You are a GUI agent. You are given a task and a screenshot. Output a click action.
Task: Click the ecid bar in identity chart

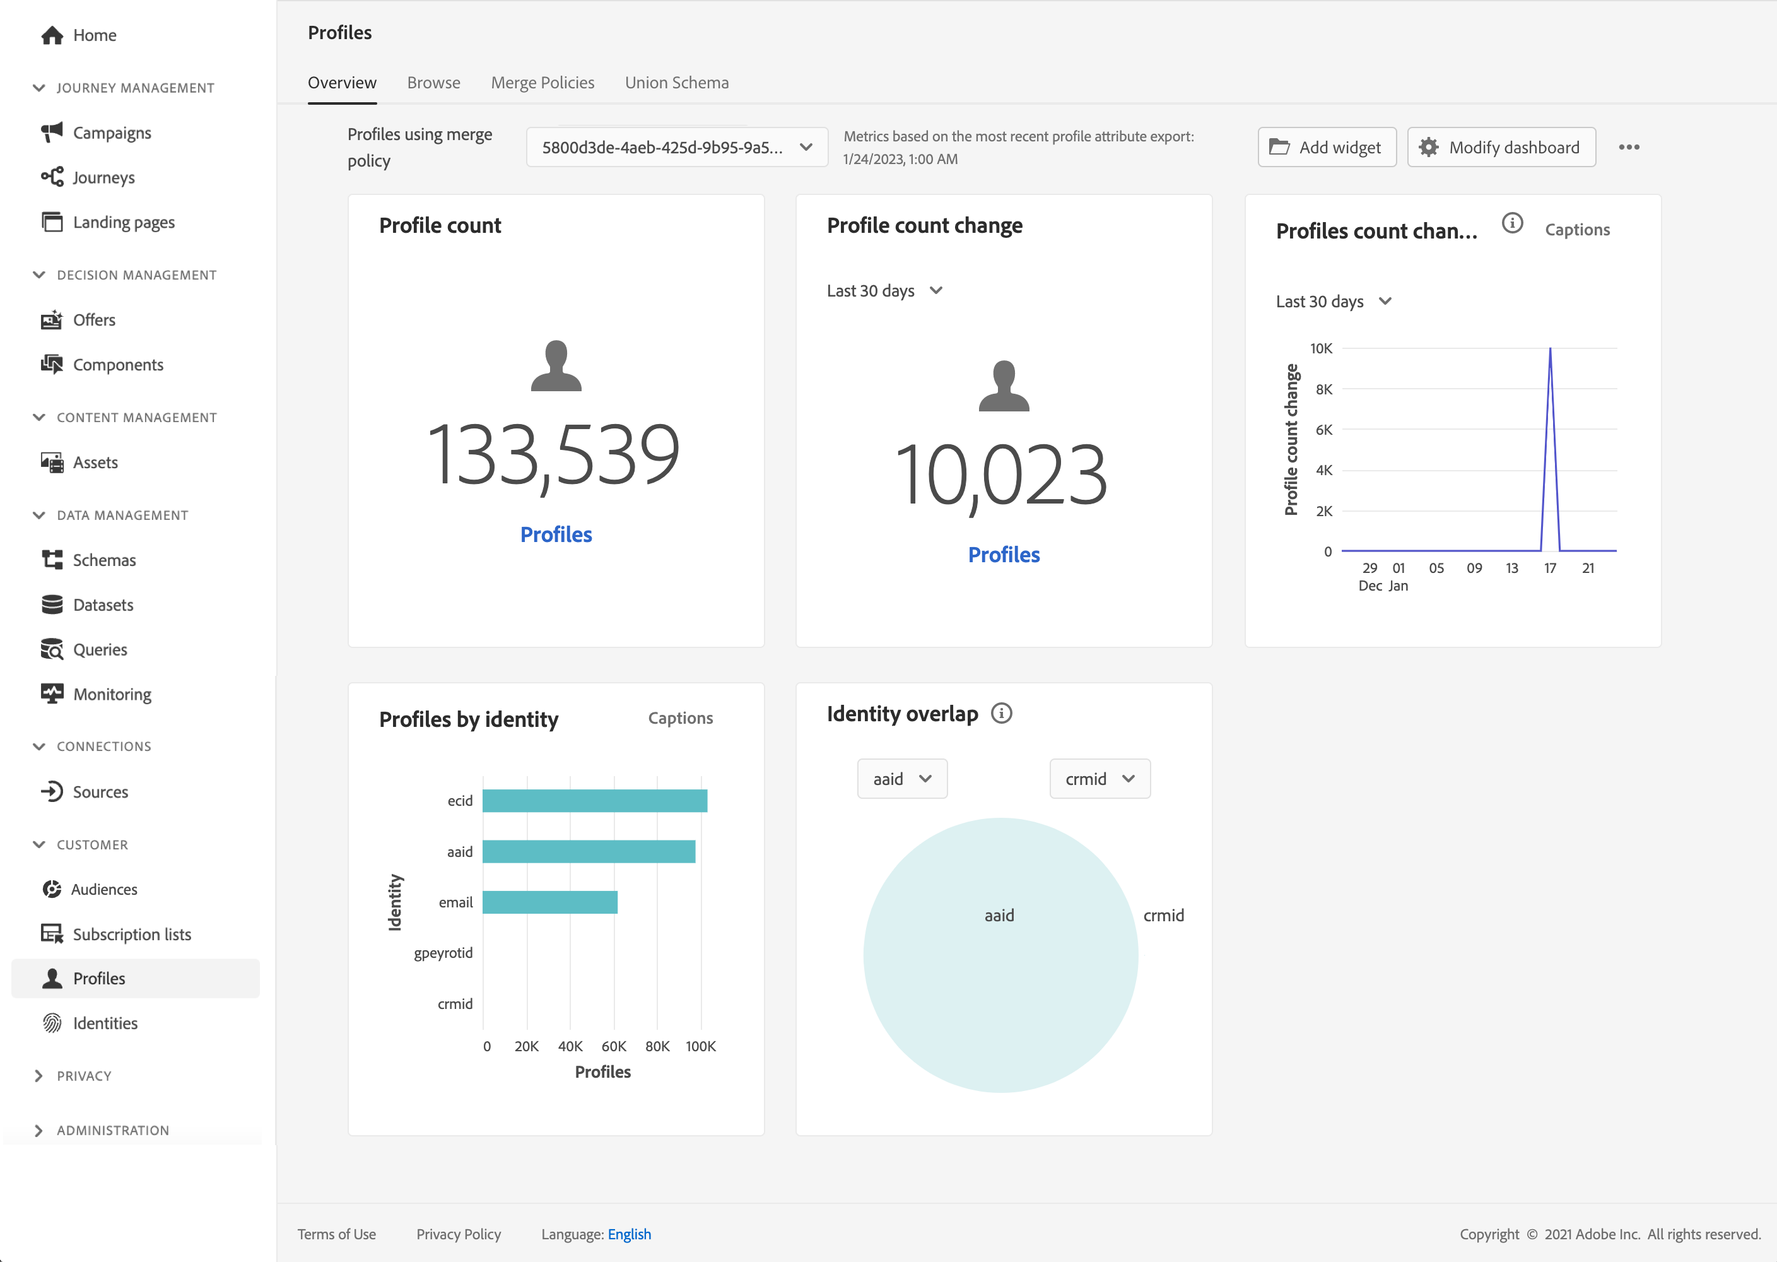click(594, 800)
